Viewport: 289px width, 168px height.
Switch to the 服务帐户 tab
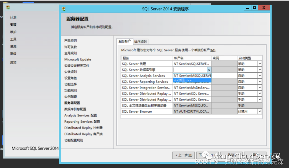point(125,41)
